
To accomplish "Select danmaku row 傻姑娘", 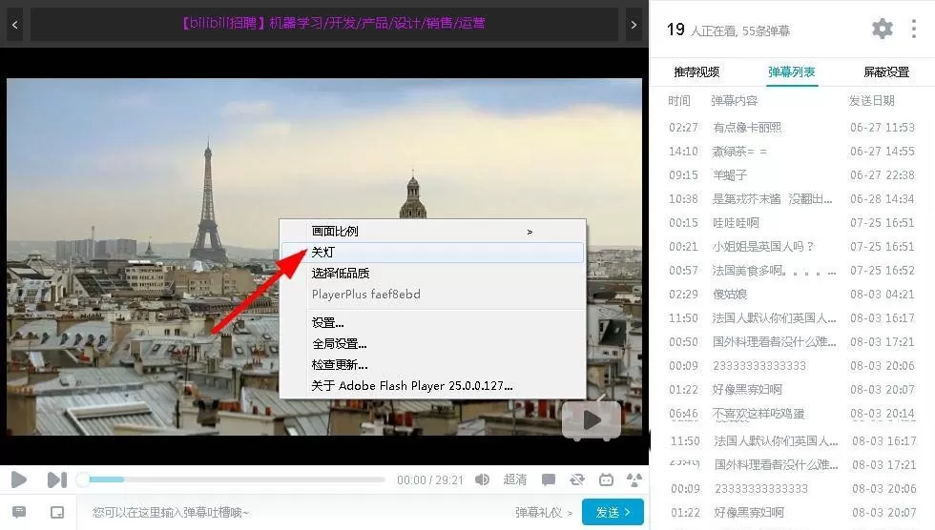I will point(791,295).
